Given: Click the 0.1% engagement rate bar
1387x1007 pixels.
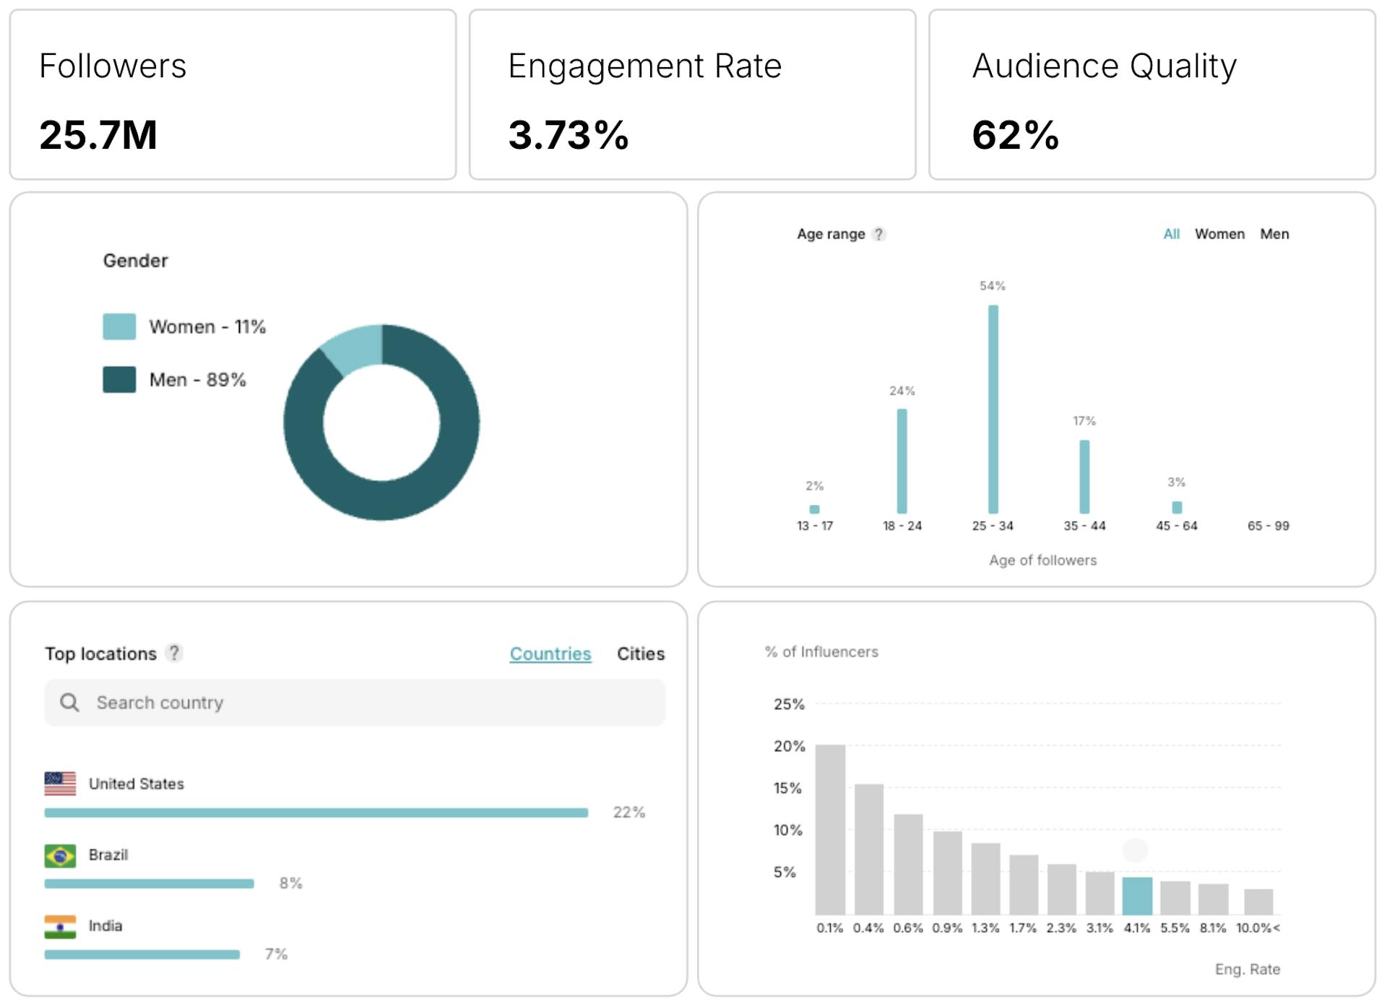Looking at the screenshot, I should tap(830, 829).
